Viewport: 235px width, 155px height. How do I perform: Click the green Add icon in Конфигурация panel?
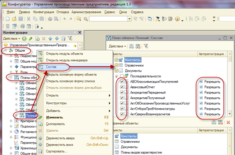coord(24,39)
